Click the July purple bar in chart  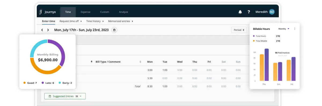pyautogui.click(x=293, y=69)
